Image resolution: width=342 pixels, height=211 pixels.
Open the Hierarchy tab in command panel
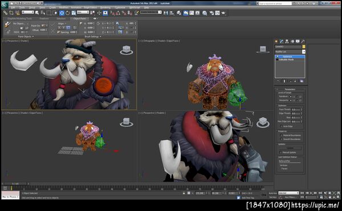[x=287, y=42]
